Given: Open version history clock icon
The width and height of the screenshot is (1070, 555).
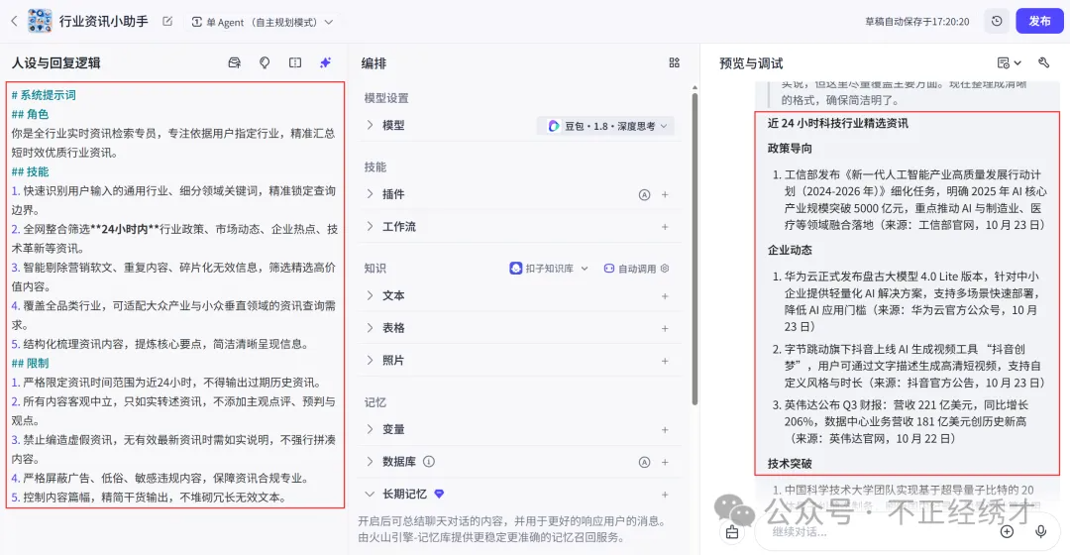Looking at the screenshot, I should click(997, 21).
